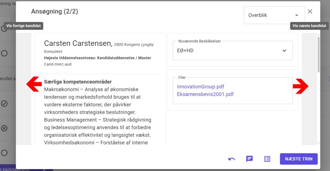Click the crossed circle icon behind the dialog
The width and height of the screenshot is (330, 171).
[x=4, y=128]
